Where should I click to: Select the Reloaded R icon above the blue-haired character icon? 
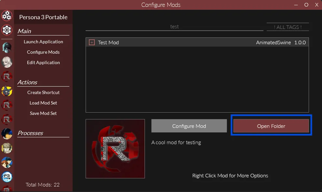coord(7,119)
